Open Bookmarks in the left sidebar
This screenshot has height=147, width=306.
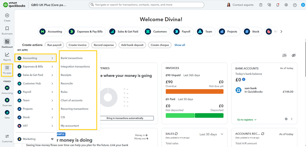7,30
